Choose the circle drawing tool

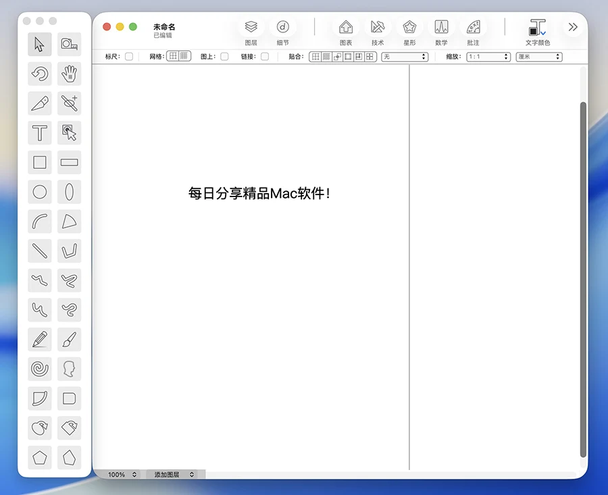(x=40, y=192)
